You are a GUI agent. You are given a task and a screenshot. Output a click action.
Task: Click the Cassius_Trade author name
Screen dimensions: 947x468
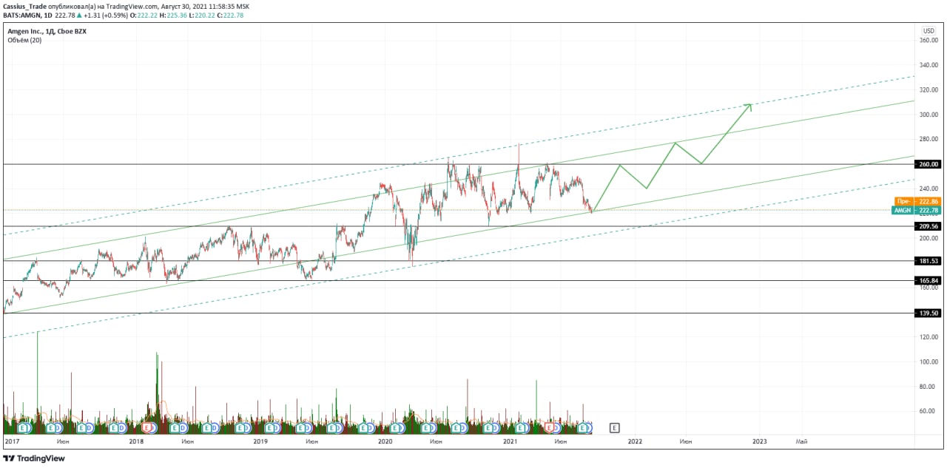tap(24, 6)
